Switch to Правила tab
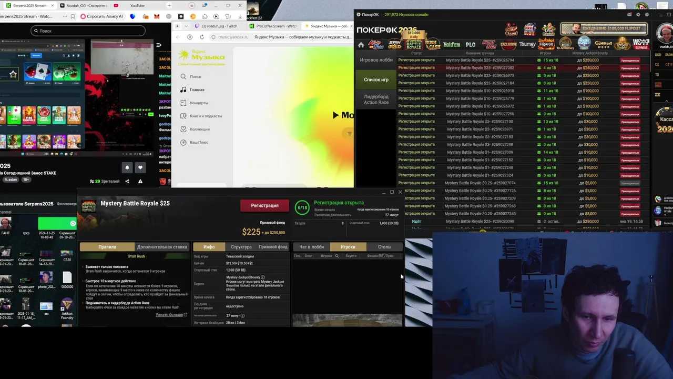This screenshot has width=673, height=379. [x=107, y=247]
